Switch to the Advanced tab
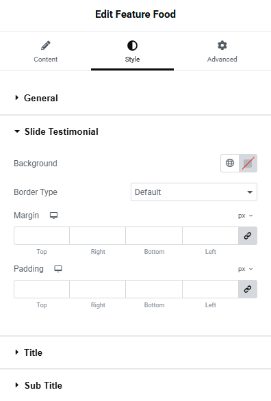Image resolution: width=271 pixels, height=401 pixels. tap(222, 51)
